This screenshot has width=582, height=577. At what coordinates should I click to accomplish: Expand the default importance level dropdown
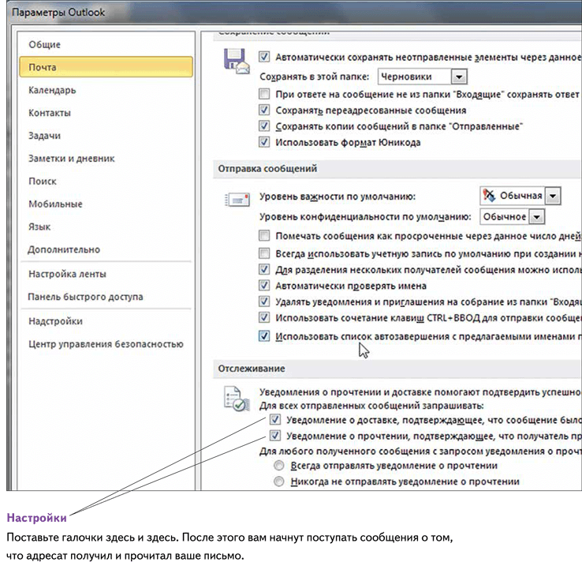coord(553,195)
